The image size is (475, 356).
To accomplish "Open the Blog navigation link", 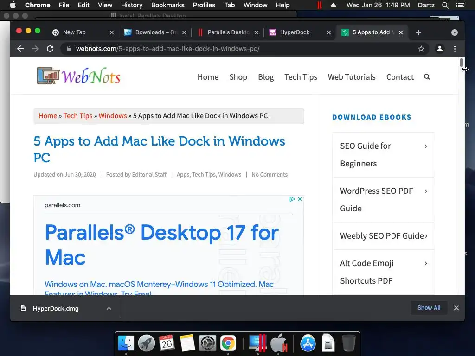I will coord(266,77).
